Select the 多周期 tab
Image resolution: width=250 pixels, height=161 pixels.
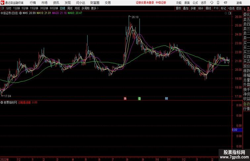(x=85, y=8)
